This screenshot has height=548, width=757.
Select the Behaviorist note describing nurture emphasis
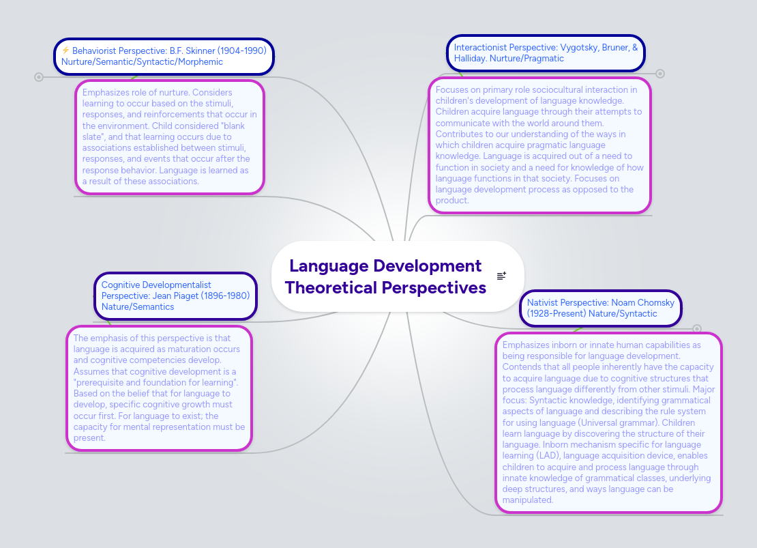[x=169, y=136]
